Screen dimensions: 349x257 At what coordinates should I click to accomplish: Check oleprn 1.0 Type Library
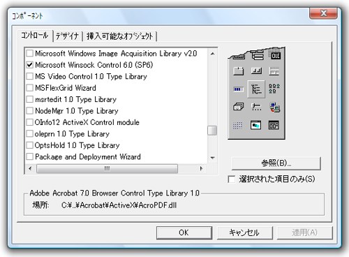[x=30, y=133]
